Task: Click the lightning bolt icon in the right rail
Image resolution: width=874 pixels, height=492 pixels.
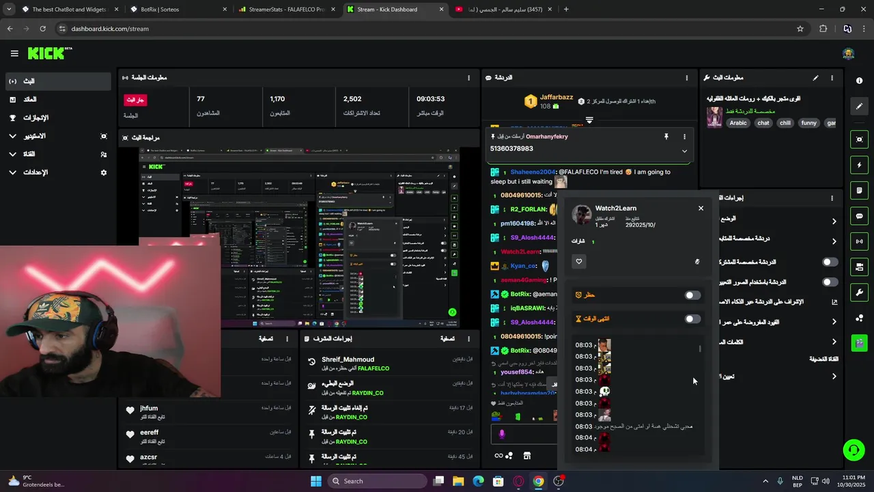Action: coord(859,165)
